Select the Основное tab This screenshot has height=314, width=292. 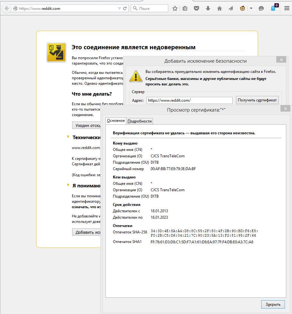point(116,121)
